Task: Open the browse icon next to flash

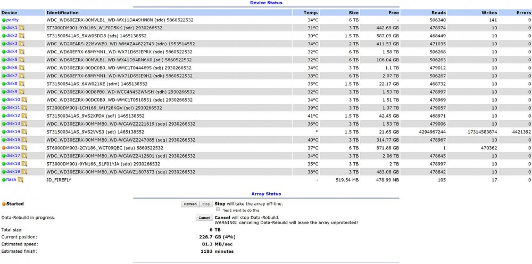Action: tap(20, 180)
